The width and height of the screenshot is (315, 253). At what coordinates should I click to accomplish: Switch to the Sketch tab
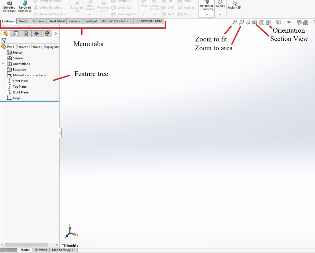point(24,21)
